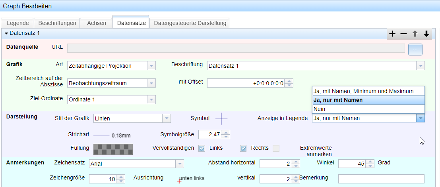The height and width of the screenshot is (187, 440).
Task: Increase Abstand horizontal with the up spinner
Action: [x=296, y=162]
